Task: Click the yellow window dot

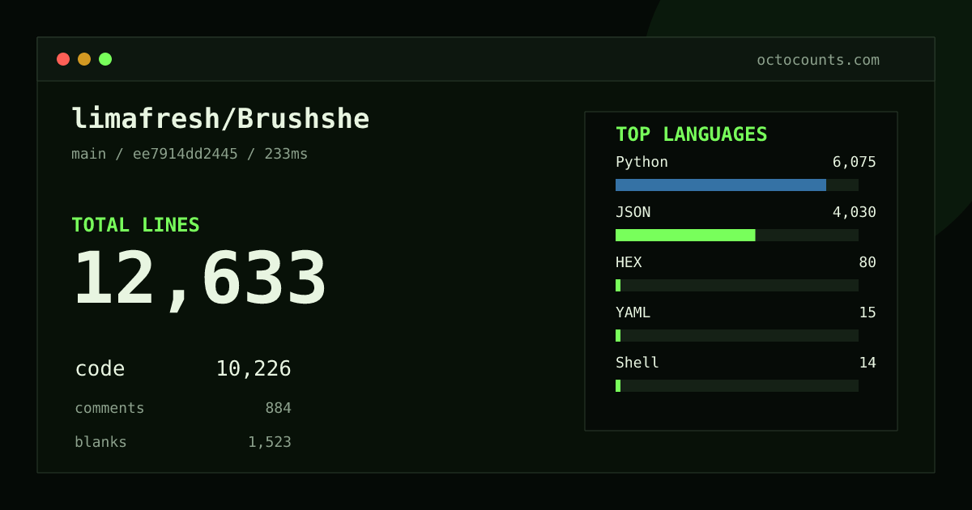Action: click(x=84, y=59)
